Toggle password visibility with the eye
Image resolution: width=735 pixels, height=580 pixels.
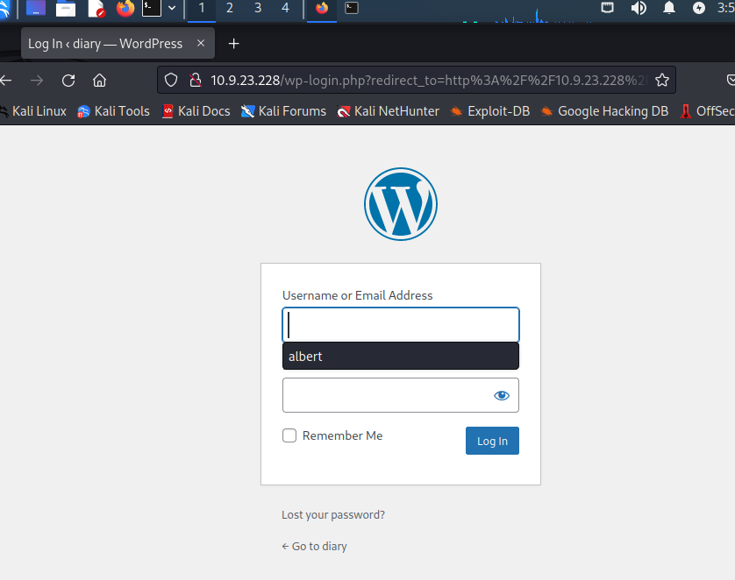click(502, 395)
